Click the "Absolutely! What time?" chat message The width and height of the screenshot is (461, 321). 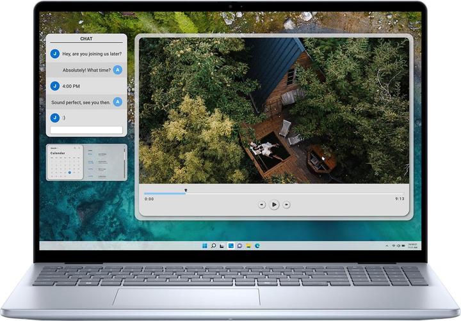[86, 70]
